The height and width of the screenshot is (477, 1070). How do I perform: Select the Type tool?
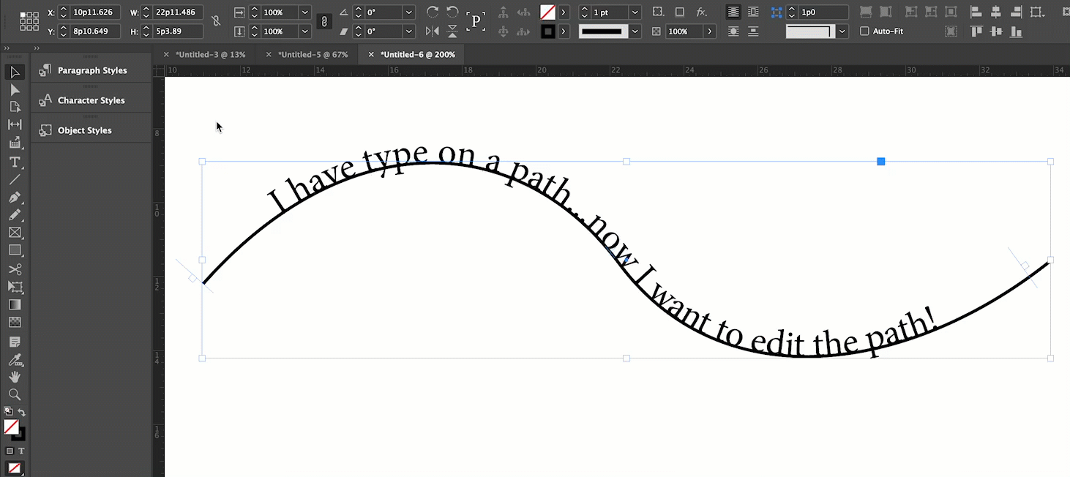[x=15, y=162]
